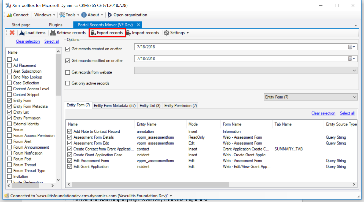This screenshot has width=364, height=202.
Task: Close the Portal Records Mover tab
Action: tap(138, 25)
